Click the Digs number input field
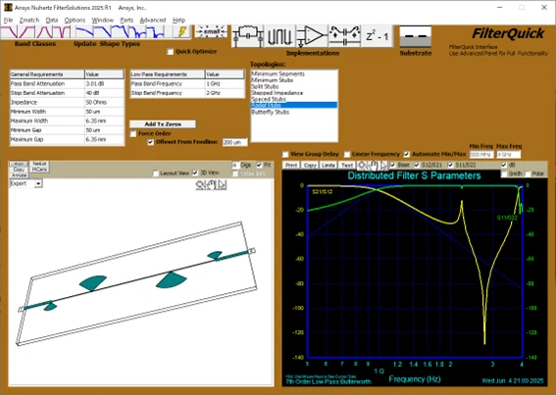This screenshot has width=556, height=395. point(235,165)
